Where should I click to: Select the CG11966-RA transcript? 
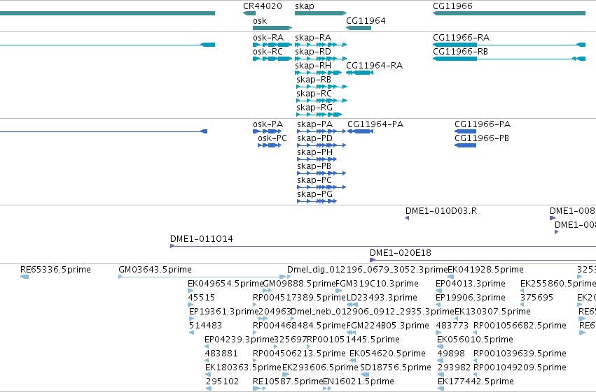coord(509,45)
